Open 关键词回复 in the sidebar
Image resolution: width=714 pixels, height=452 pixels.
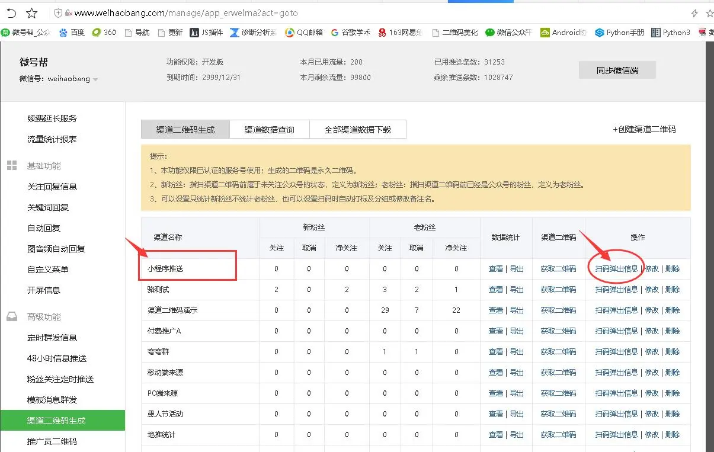point(48,207)
